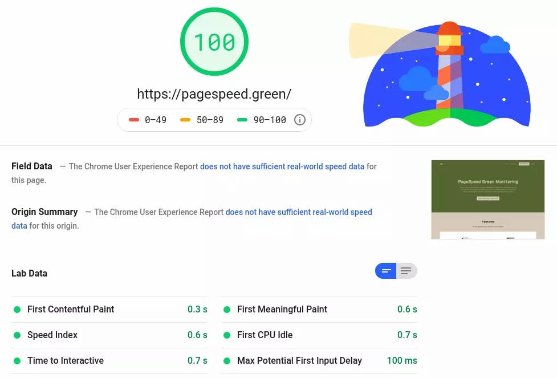Click the green dot beside First CPU Idle
The width and height of the screenshot is (557, 378).
(x=227, y=335)
